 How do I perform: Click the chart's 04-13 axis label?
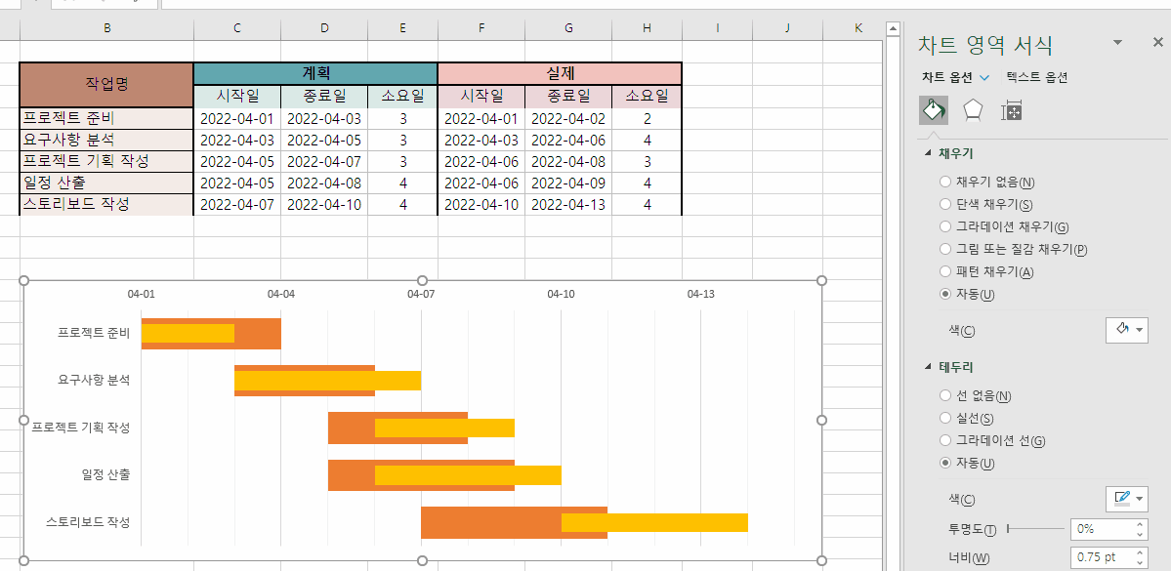tap(700, 294)
